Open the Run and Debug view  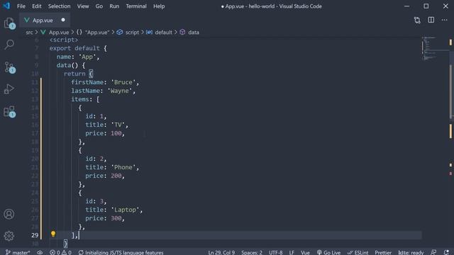[9, 89]
